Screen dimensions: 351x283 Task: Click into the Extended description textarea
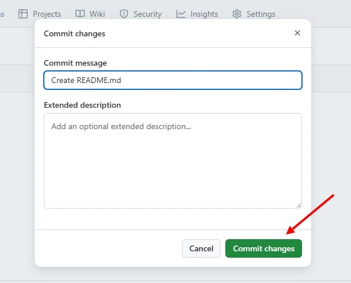click(x=173, y=161)
